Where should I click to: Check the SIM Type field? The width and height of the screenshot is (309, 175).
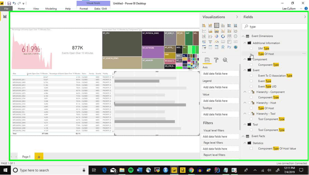pyautogui.click(x=251, y=48)
